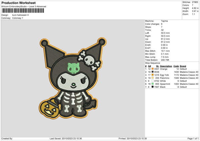
Task: Click the White thread color swatch
Action: [x=153, y=81]
